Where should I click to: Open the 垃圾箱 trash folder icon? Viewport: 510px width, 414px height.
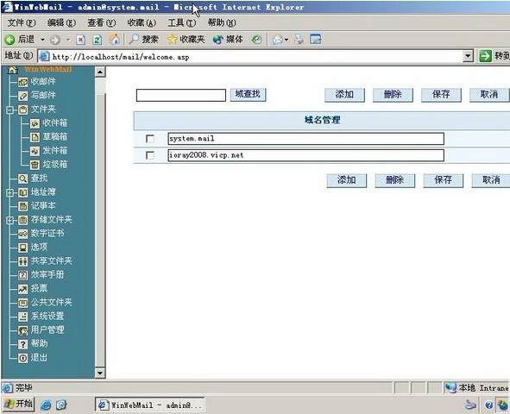[x=35, y=165]
